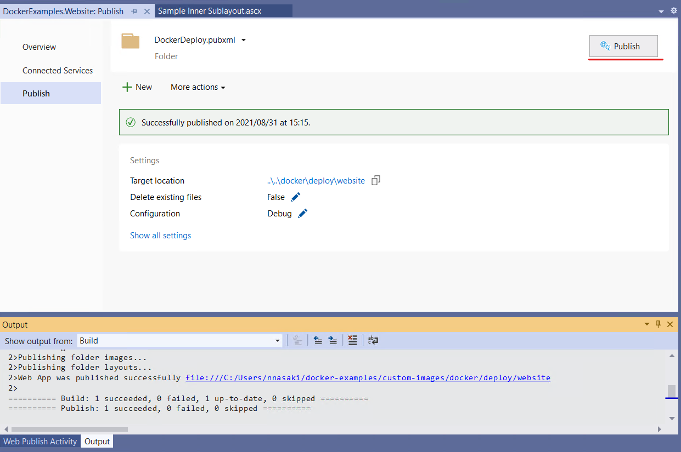The height and width of the screenshot is (452, 681).
Task: Click the 'Delete existing files' label
Action: click(x=166, y=197)
